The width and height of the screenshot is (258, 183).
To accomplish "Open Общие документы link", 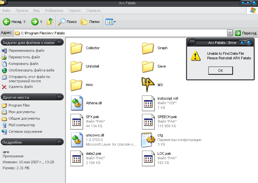I will [x=24, y=118].
